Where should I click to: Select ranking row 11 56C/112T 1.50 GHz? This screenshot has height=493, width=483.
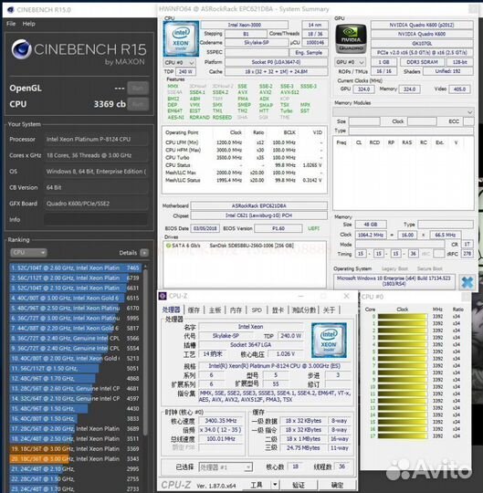76,368
